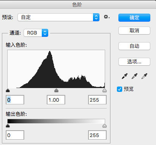Toggle the 预览 preview checkbox
This screenshot has width=156, height=145.
[x=120, y=89]
